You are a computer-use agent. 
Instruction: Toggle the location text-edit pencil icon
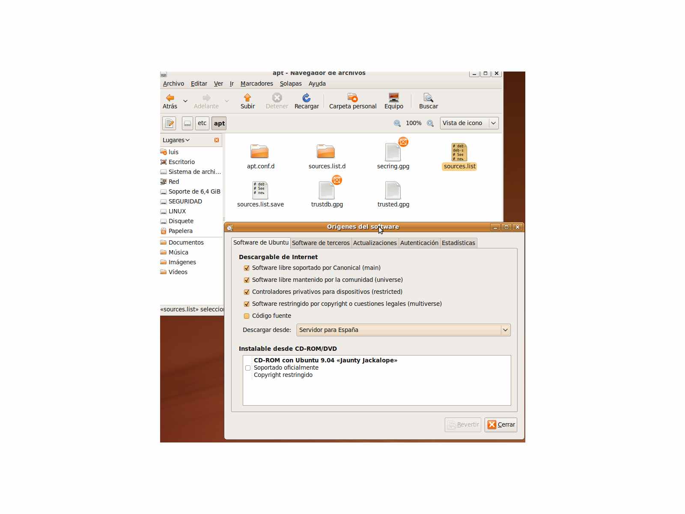(169, 123)
